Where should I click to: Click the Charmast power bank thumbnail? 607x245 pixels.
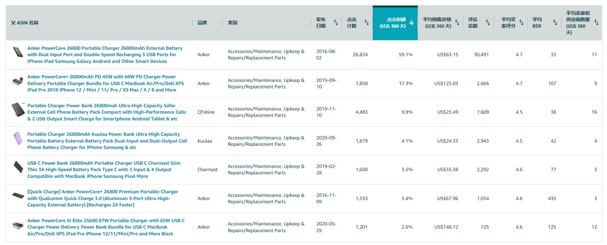pyautogui.click(x=18, y=168)
